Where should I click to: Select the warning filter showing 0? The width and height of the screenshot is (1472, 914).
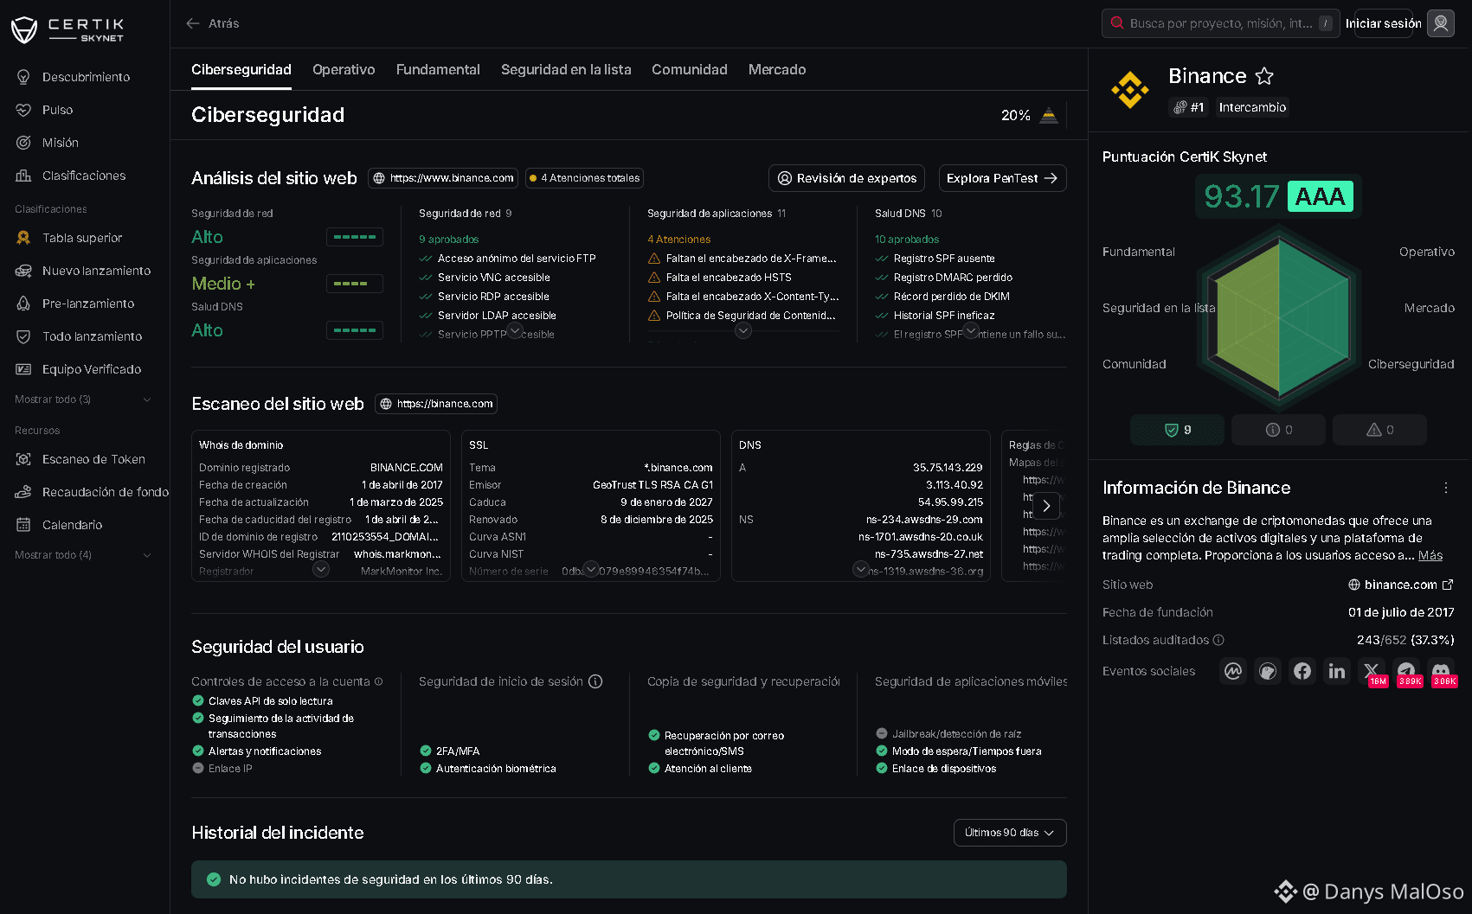1379,430
